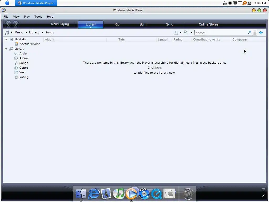Open QuickTime icon in the dock
This screenshot has height=202, width=269.
157,194
